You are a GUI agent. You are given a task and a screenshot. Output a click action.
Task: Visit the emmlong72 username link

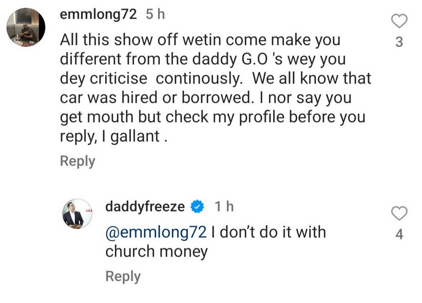pyautogui.click(x=99, y=15)
